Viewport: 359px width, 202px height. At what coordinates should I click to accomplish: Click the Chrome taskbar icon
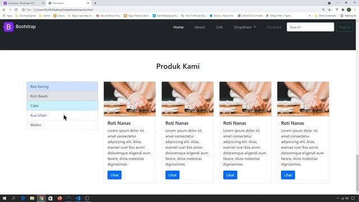[41, 198]
